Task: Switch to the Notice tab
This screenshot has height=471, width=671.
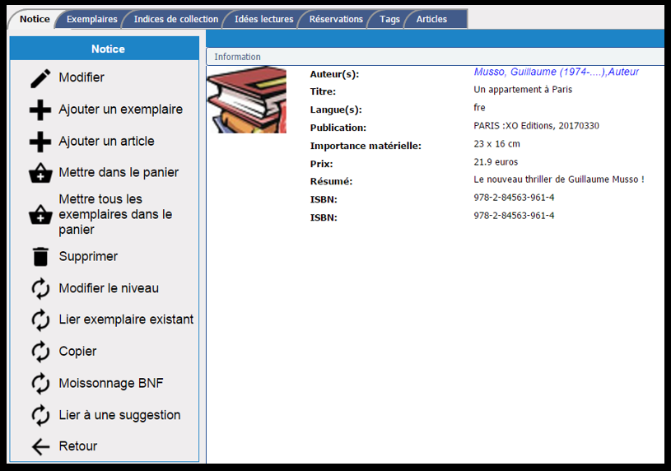Action: coord(35,19)
